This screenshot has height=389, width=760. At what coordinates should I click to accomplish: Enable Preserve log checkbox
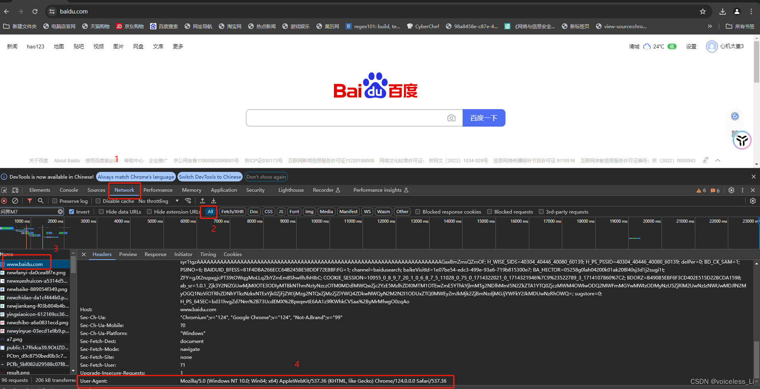(x=55, y=201)
